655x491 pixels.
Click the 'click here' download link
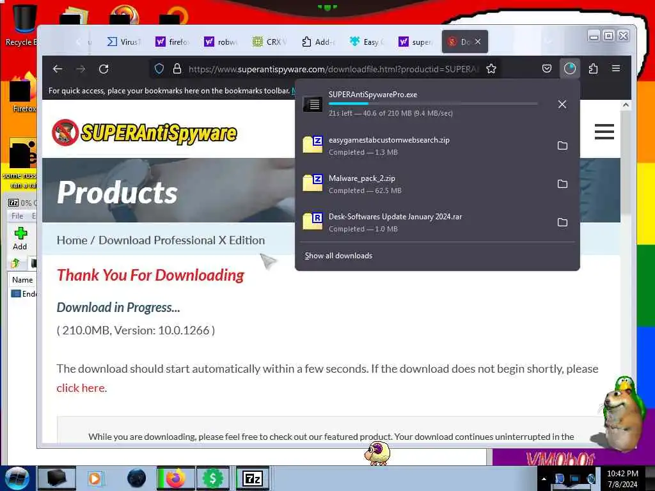click(x=81, y=388)
